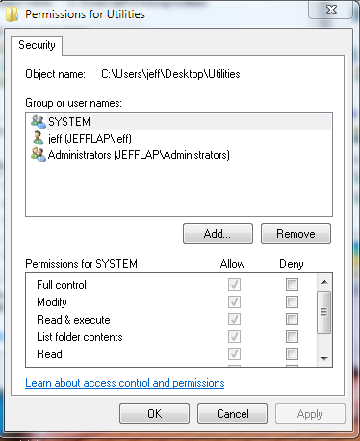Image resolution: width=360 pixels, height=441 pixels.
Task: Click permissions list scroll up arrow
Action: tap(324, 282)
